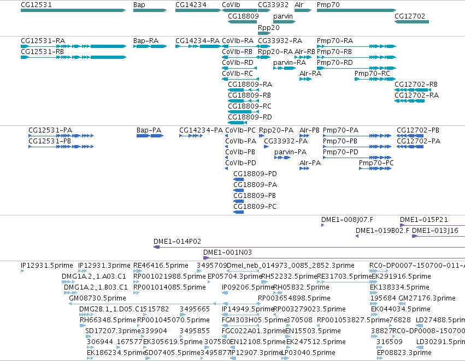Select protein parvin-PA
Screen dimensions: 465x361
click(x=282, y=158)
